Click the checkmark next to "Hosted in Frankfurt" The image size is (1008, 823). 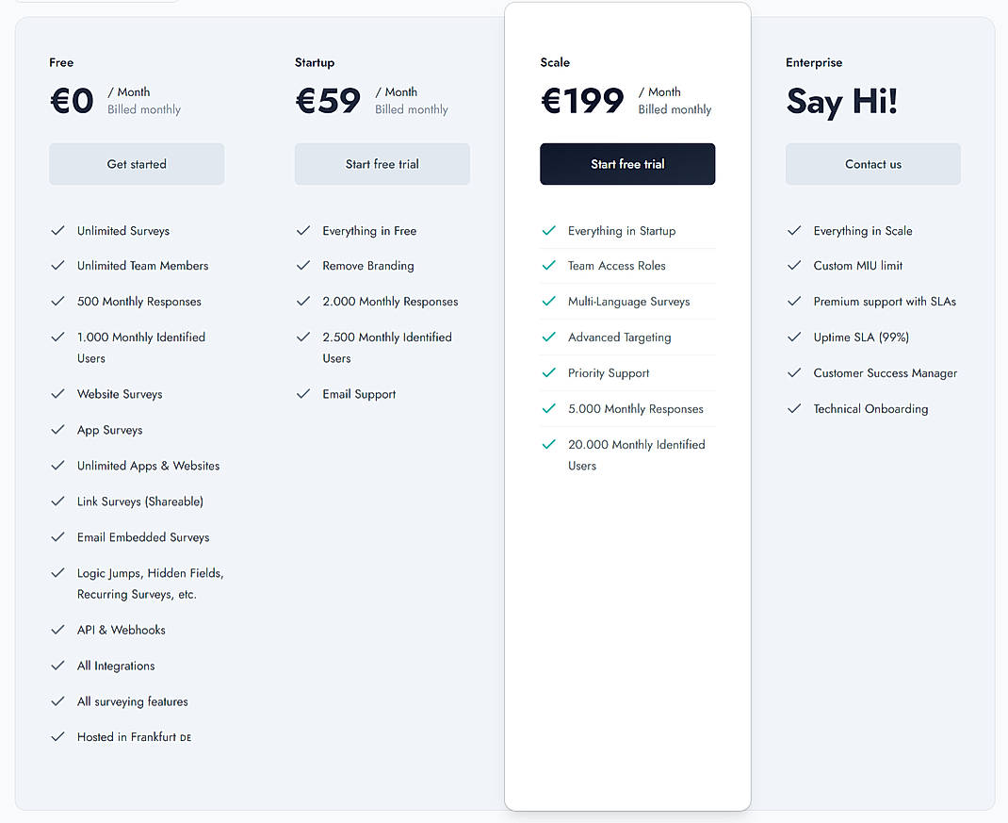coord(57,737)
